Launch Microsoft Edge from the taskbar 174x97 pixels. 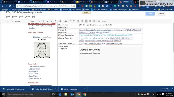tap(60, 95)
